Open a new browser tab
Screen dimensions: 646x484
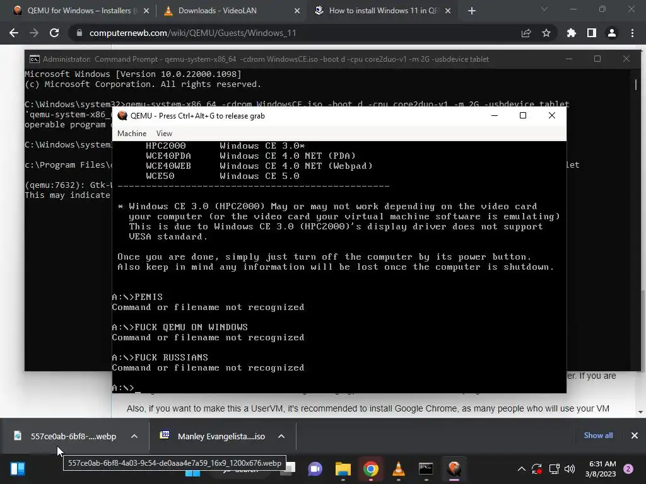472,11
